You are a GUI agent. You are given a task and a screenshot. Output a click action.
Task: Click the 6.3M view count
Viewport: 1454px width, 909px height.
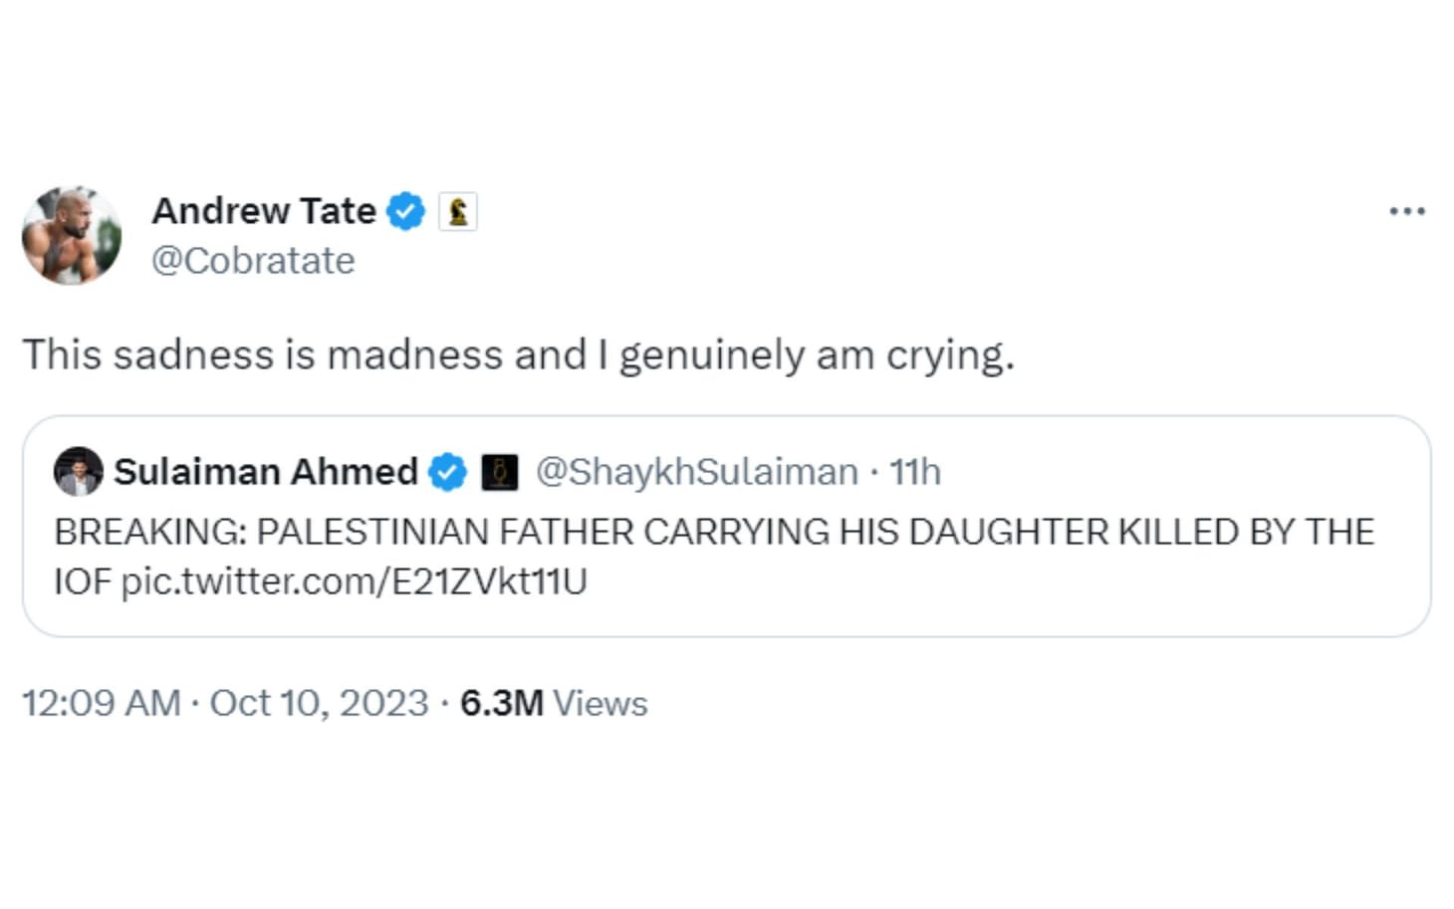(501, 704)
